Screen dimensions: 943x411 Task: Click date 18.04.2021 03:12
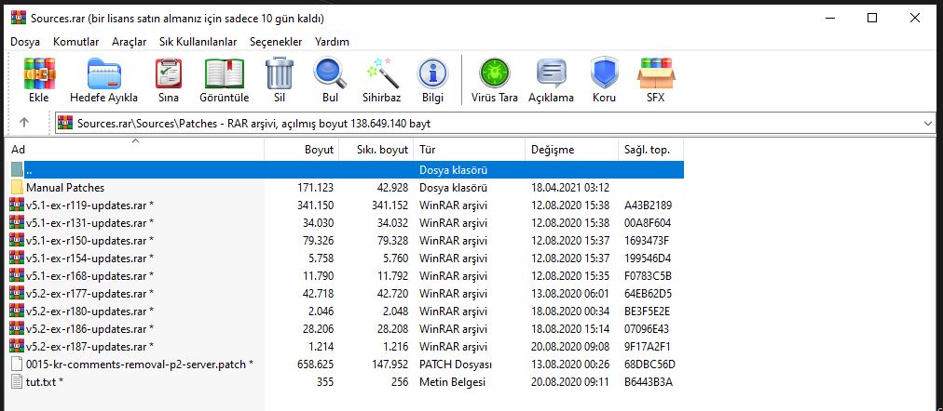click(x=570, y=187)
